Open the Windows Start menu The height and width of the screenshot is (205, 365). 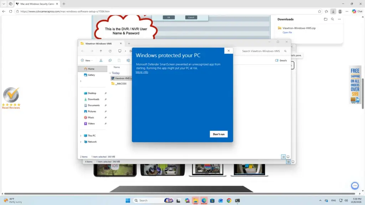(128, 200)
